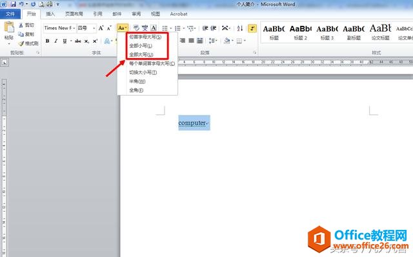Click the Distributed alignment icon
Image resolution: width=413 pixels, height=257 pixels.
click(x=200, y=41)
